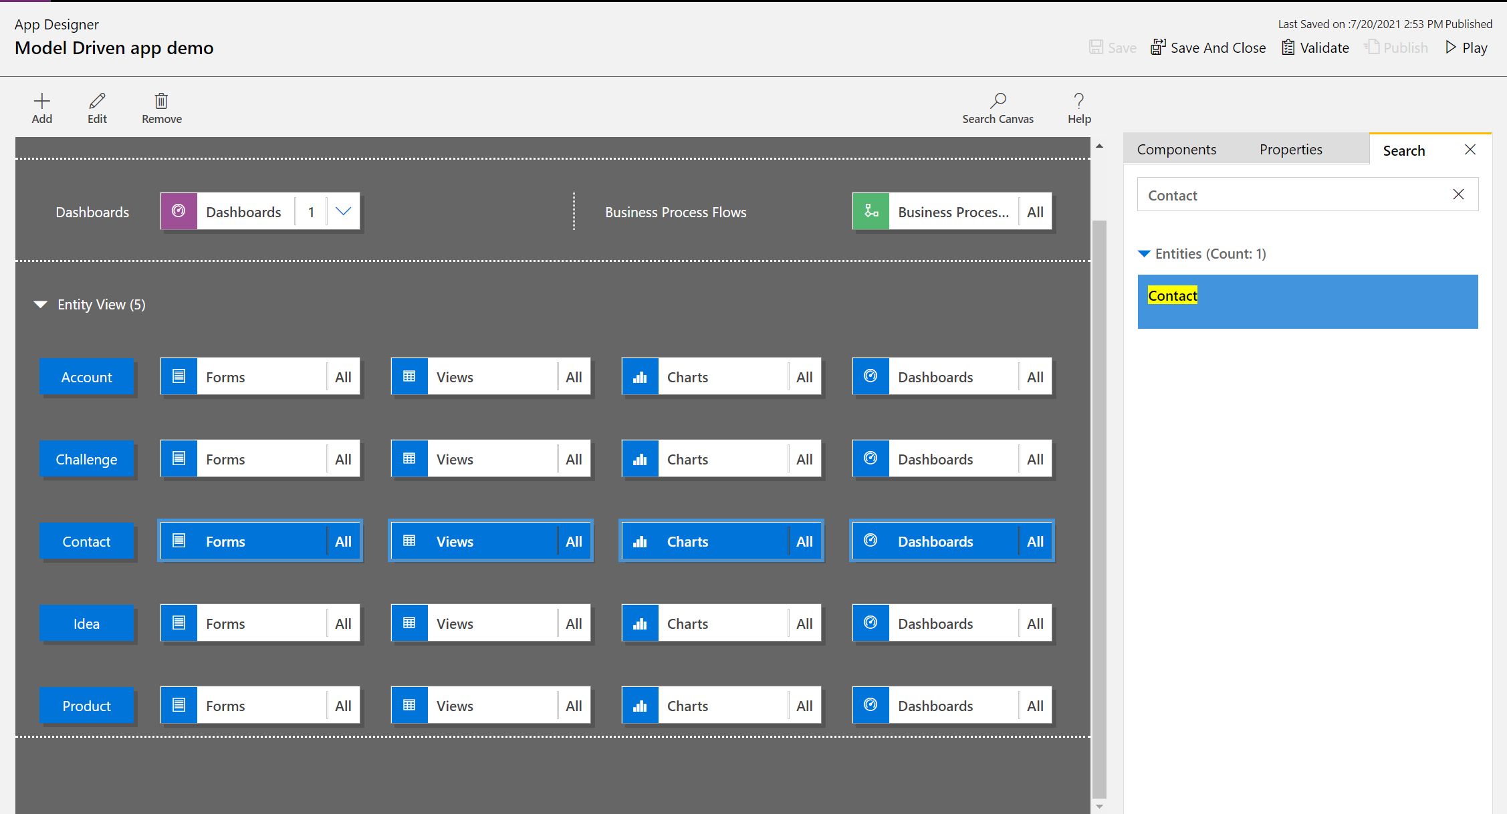Image resolution: width=1507 pixels, height=814 pixels.
Task: Click the Charts icon for Challenge entity
Action: point(639,458)
